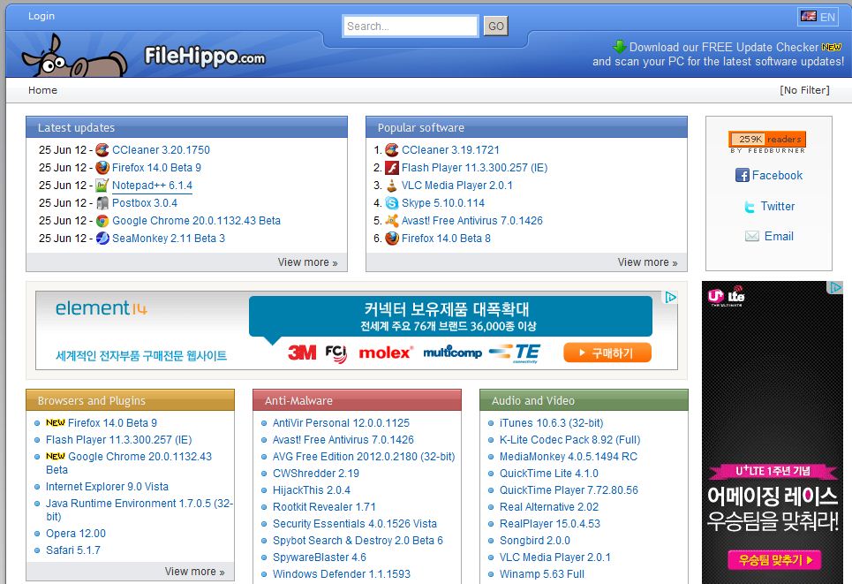Image resolution: width=852 pixels, height=584 pixels.
Task: Click the Flash Player icon in Popular software
Action: click(x=392, y=168)
